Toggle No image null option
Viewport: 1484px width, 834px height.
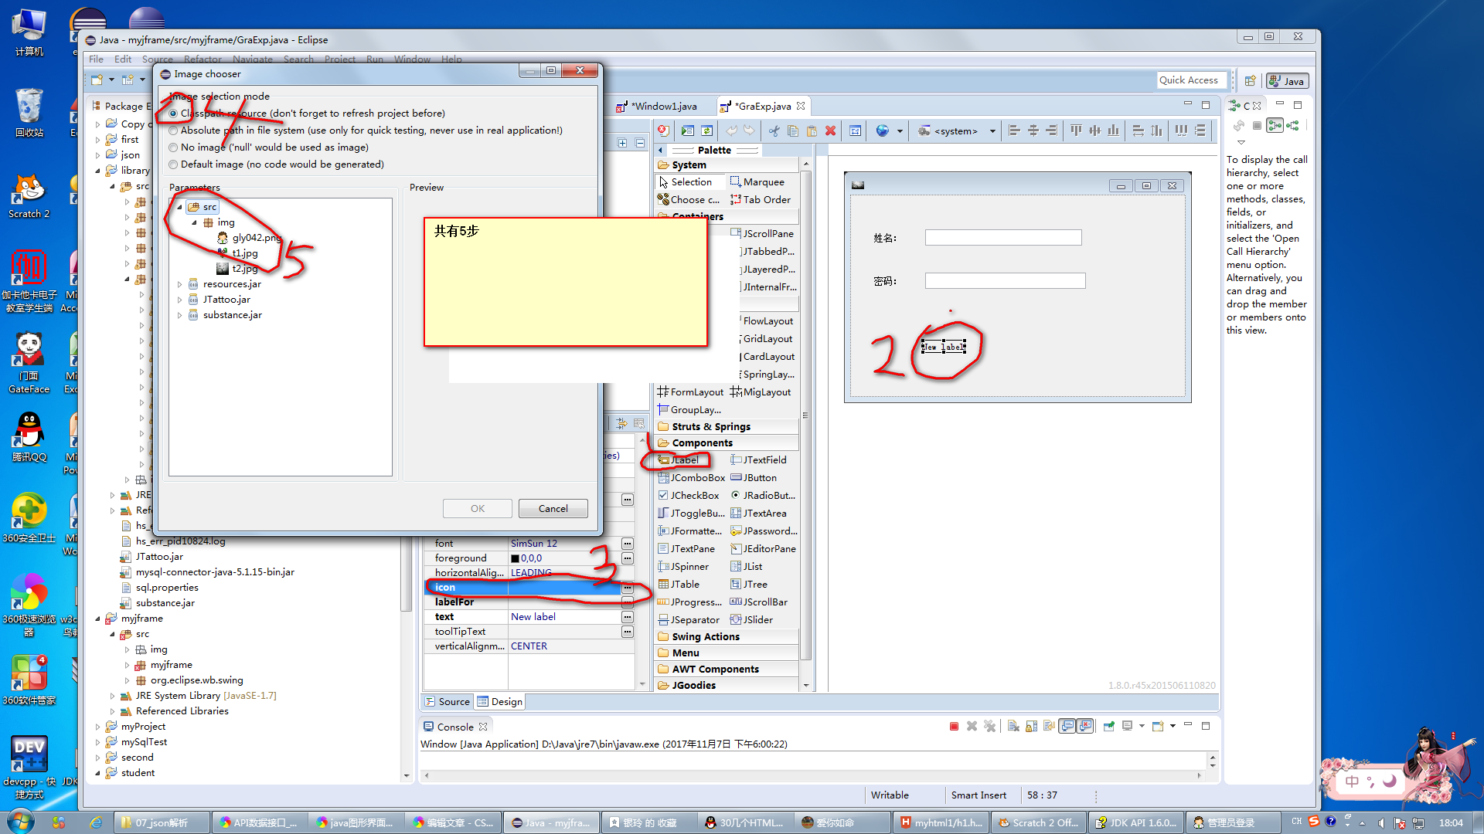click(173, 147)
